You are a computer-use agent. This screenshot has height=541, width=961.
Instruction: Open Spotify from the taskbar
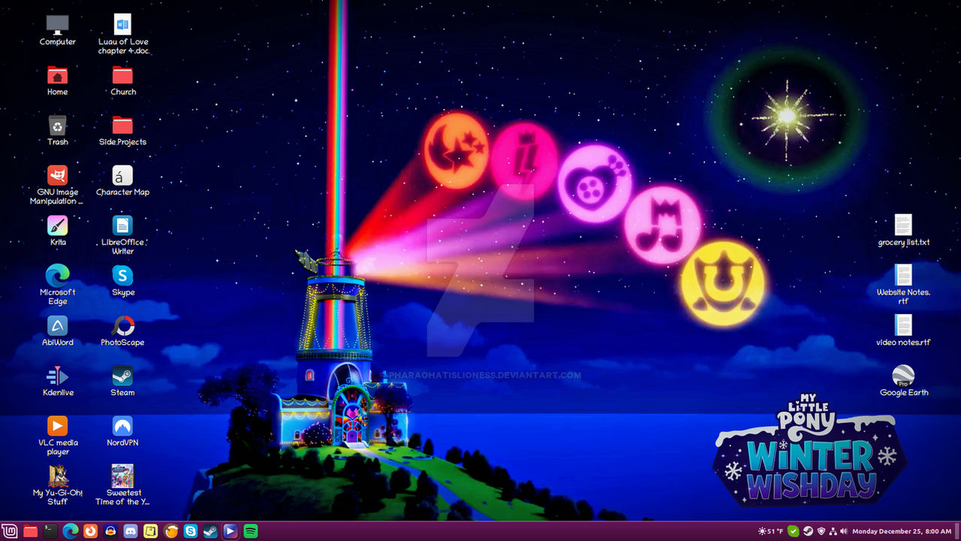point(252,531)
